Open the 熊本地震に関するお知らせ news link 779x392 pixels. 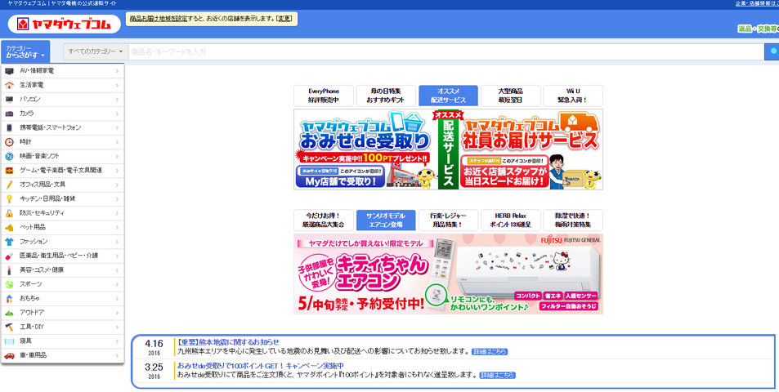[229, 342]
